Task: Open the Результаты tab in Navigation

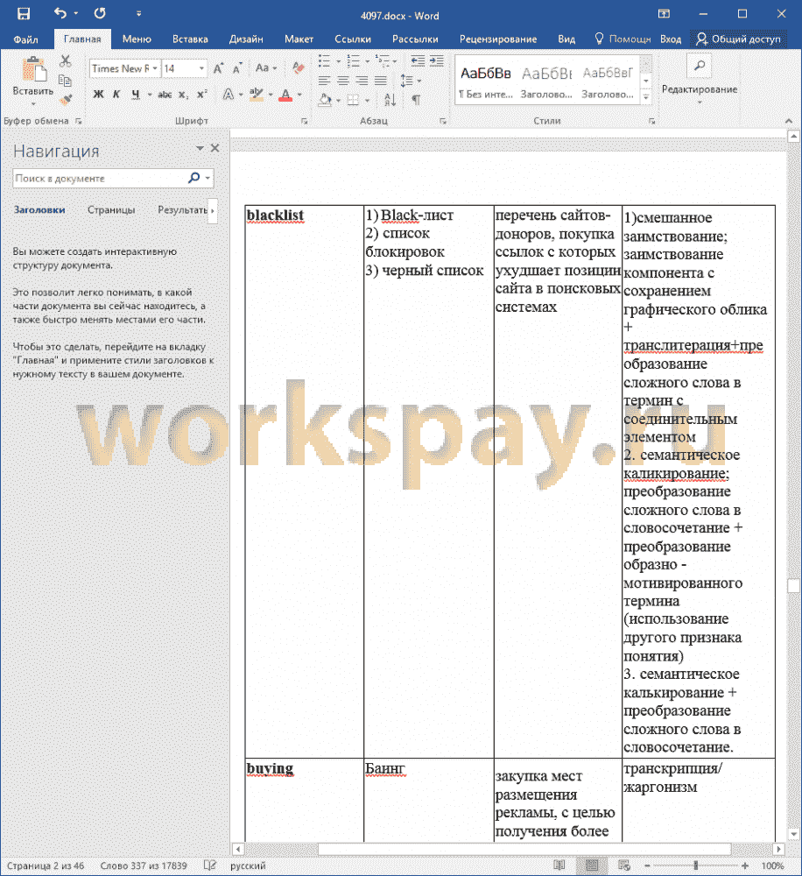Action: [183, 210]
